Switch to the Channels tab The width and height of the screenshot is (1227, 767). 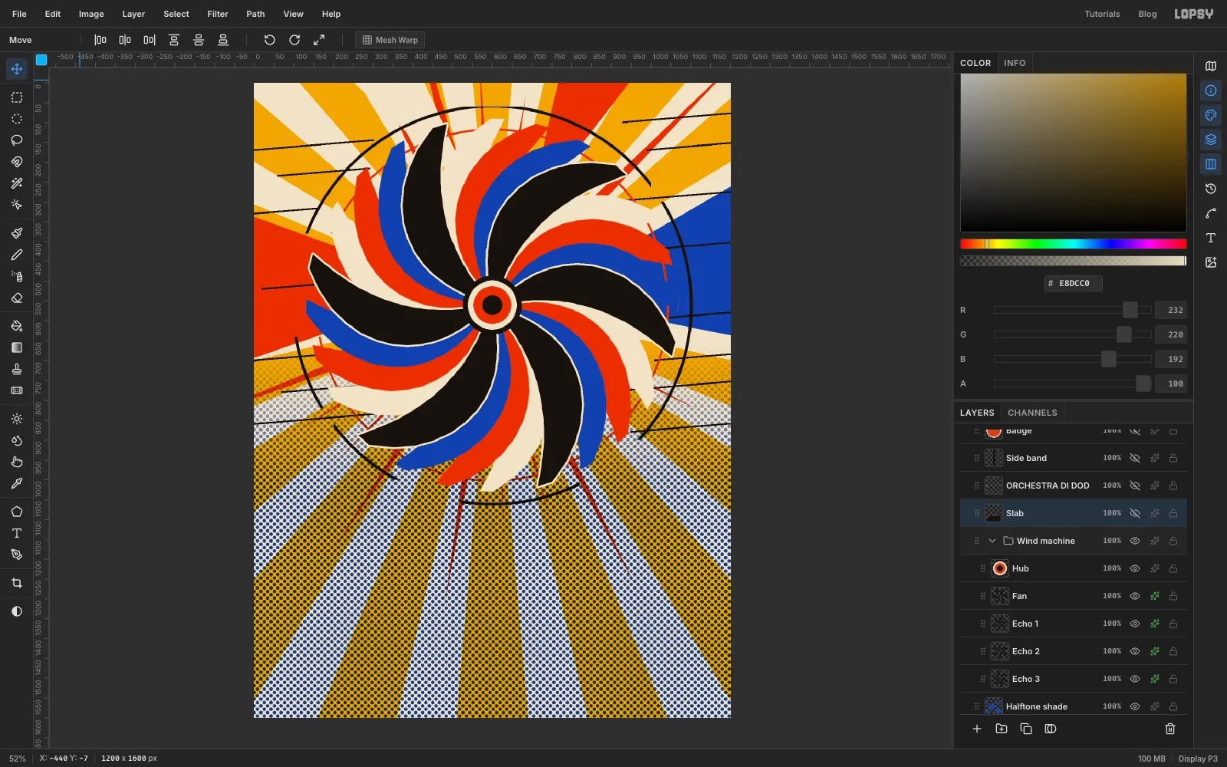tap(1032, 413)
